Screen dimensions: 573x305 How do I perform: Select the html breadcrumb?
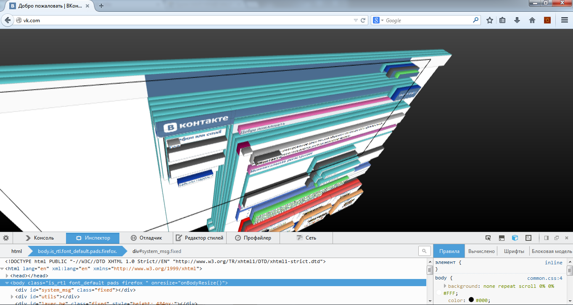[x=16, y=251]
